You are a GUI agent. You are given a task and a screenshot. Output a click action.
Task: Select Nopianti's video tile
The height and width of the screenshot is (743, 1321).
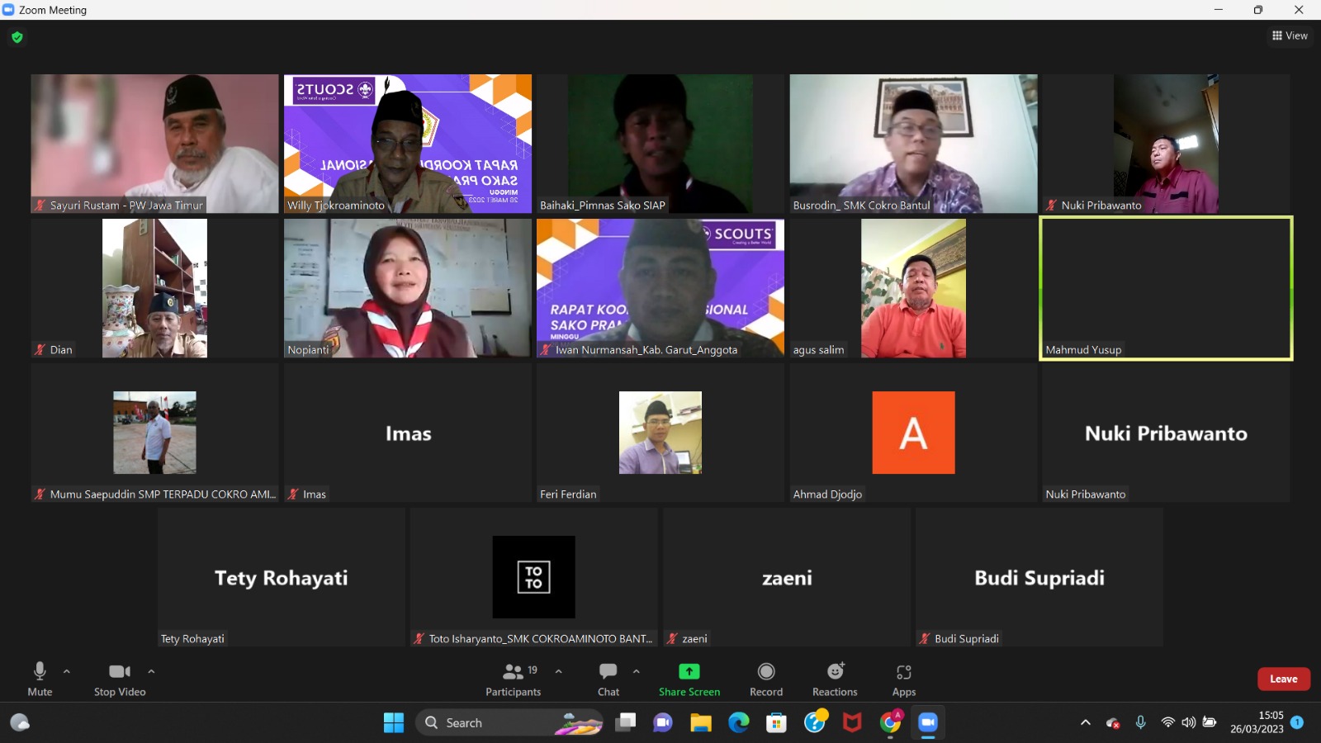pyautogui.click(x=408, y=287)
